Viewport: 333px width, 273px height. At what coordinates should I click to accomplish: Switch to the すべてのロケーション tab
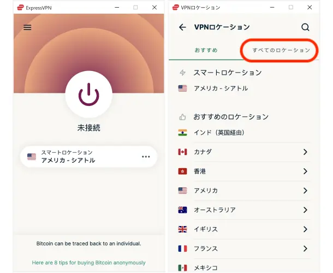[x=281, y=50]
